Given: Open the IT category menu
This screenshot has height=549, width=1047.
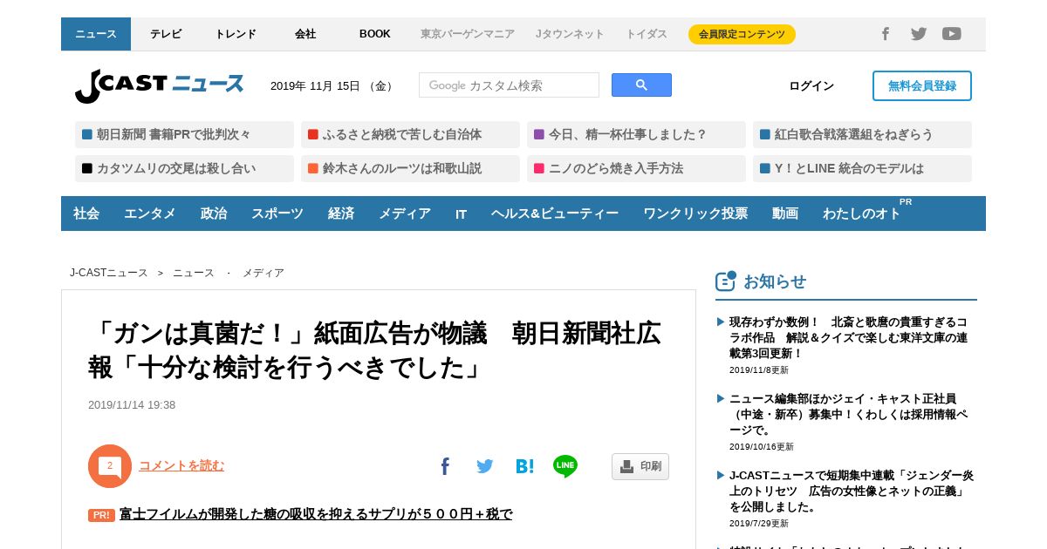Looking at the screenshot, I should coord(461,213).
